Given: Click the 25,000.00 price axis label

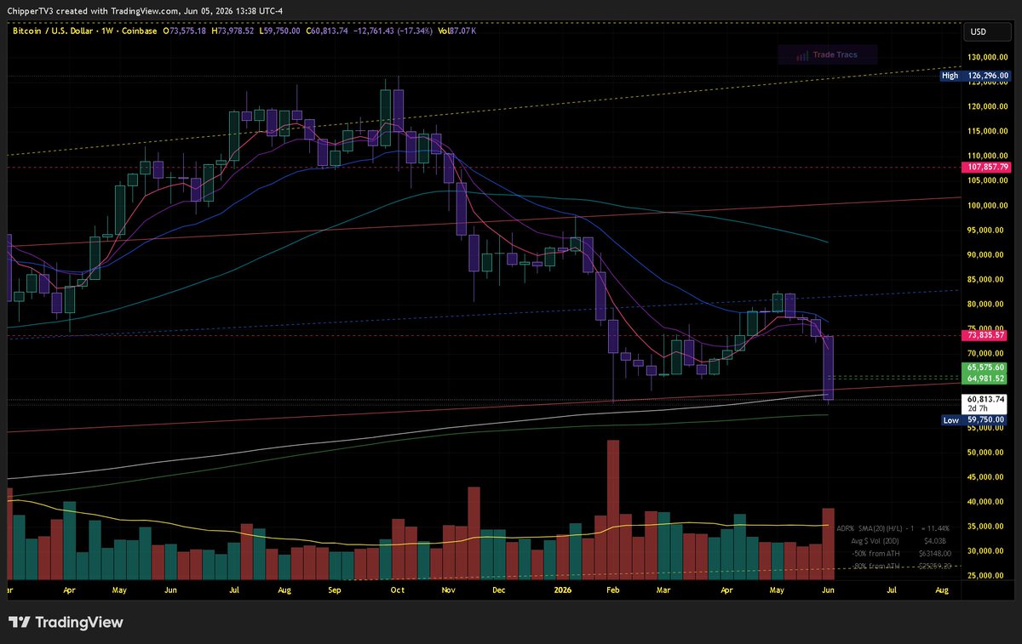Looking at the screenshot, I should 986,576.
